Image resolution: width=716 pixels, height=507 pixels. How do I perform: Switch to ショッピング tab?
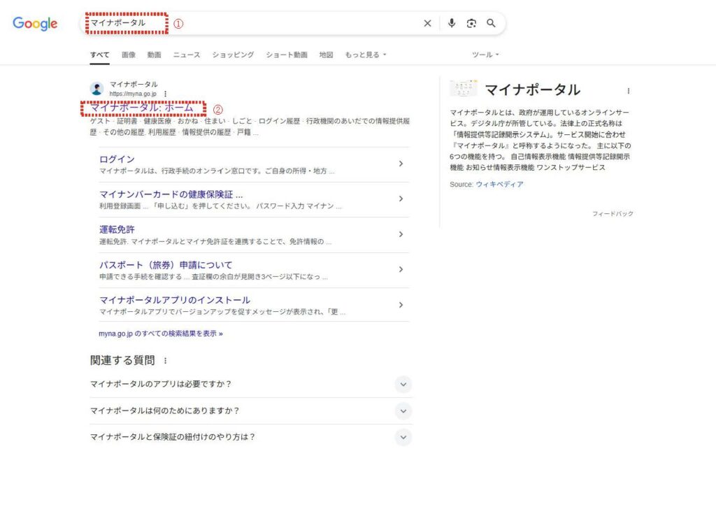(x=233, y=55)
